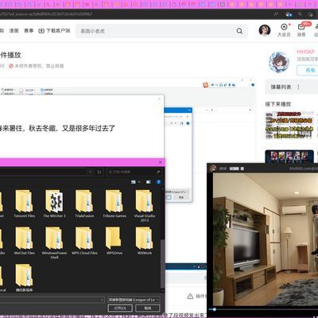Go to the 赛事 navigation item
The height and width of the screenshot is (318, 318).
click(x=29, y=31)
